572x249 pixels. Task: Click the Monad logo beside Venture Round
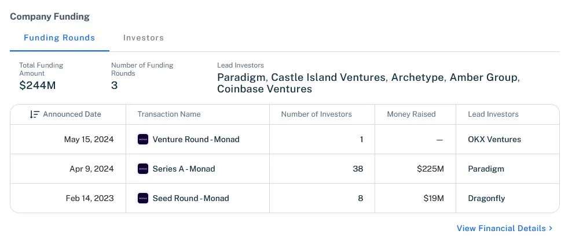[x=143, y=139]
